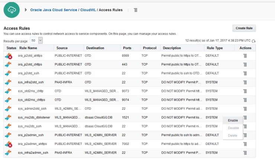Expand the navigation triangle beside Oracle Java Cloud Service
275x159 pixels.
point(26,10)
